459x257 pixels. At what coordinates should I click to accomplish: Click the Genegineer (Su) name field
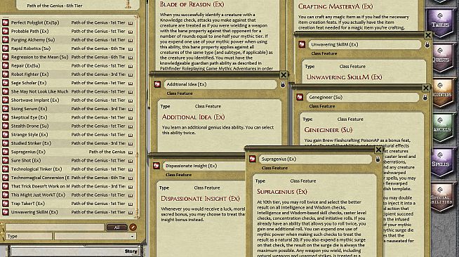click(363, 97)
